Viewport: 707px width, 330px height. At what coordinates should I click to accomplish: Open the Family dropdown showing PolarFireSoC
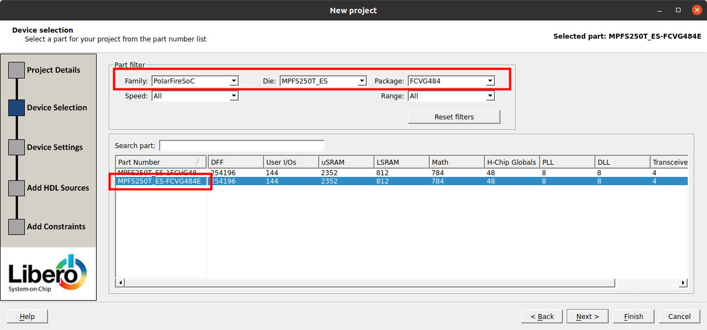195,81
